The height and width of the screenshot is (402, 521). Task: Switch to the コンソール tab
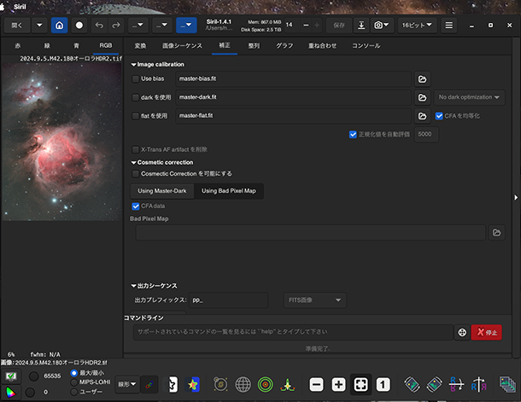[366, 44]
